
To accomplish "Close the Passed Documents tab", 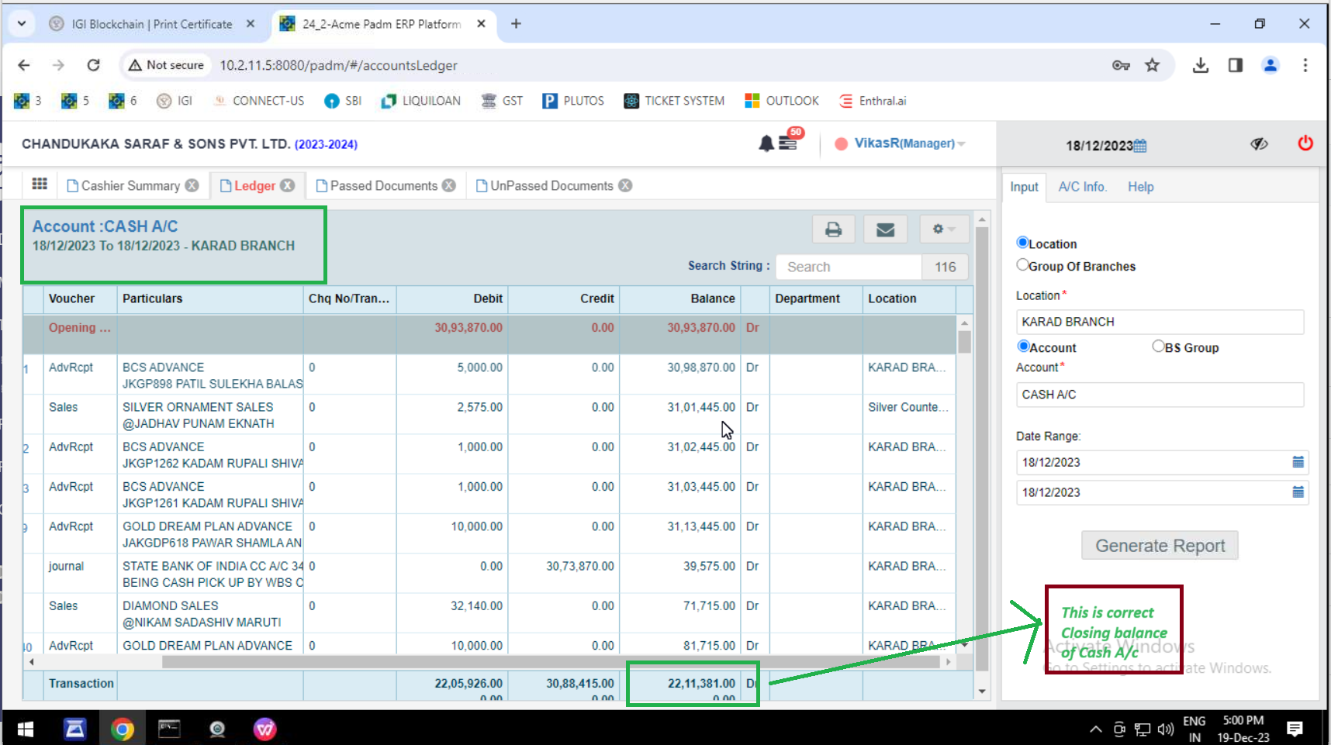I will click(448, 186).
